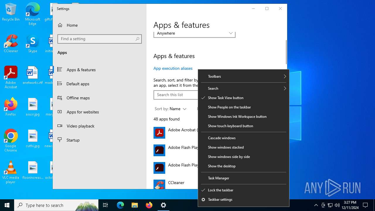Launch Firefox from the taskbar
Screen dimensions: 375x211
(149, 205)
